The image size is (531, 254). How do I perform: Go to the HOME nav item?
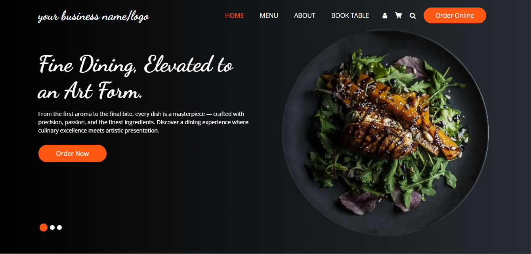pyautogui.click(x=235, y=15)
